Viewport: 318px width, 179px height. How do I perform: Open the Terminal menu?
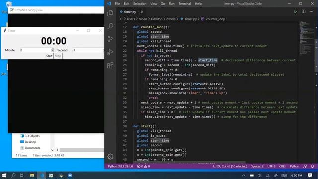pos(184,4)
